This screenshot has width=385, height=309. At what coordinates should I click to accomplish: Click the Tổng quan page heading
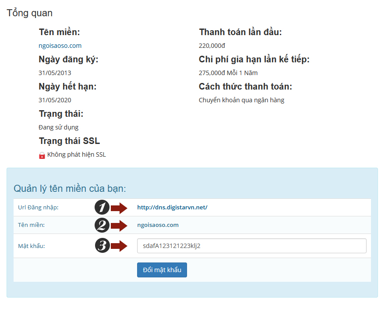(x=30, y=13)
